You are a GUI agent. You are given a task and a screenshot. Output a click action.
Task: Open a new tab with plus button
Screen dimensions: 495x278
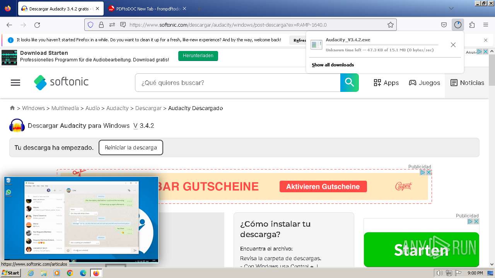(x=199, y=8)
